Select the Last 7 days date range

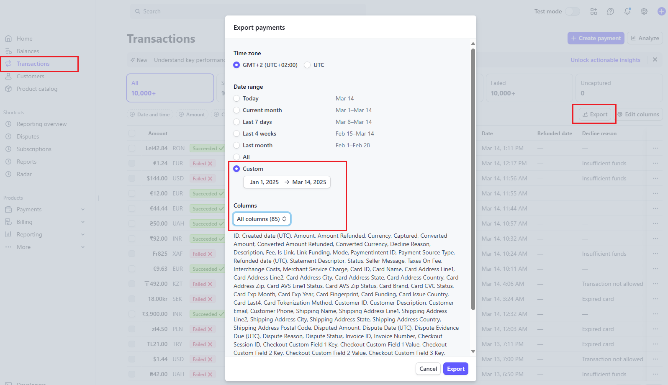click(237, 122)
